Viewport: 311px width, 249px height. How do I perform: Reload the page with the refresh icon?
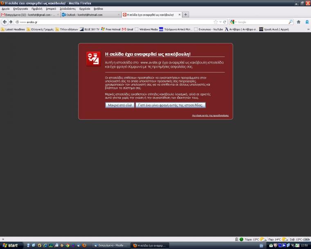click(x=225, y=22)
